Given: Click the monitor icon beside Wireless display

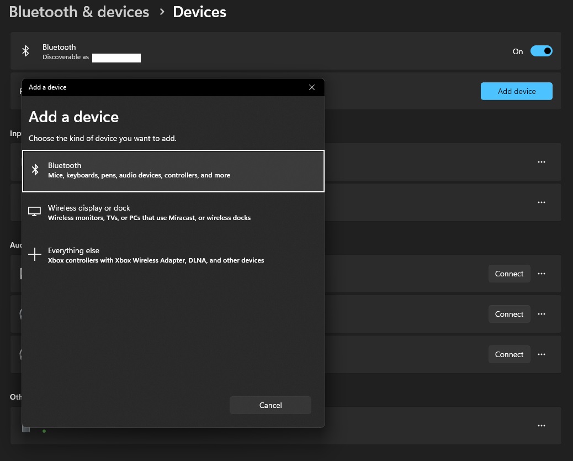Looking at the screenshot, I should point(35,212).
